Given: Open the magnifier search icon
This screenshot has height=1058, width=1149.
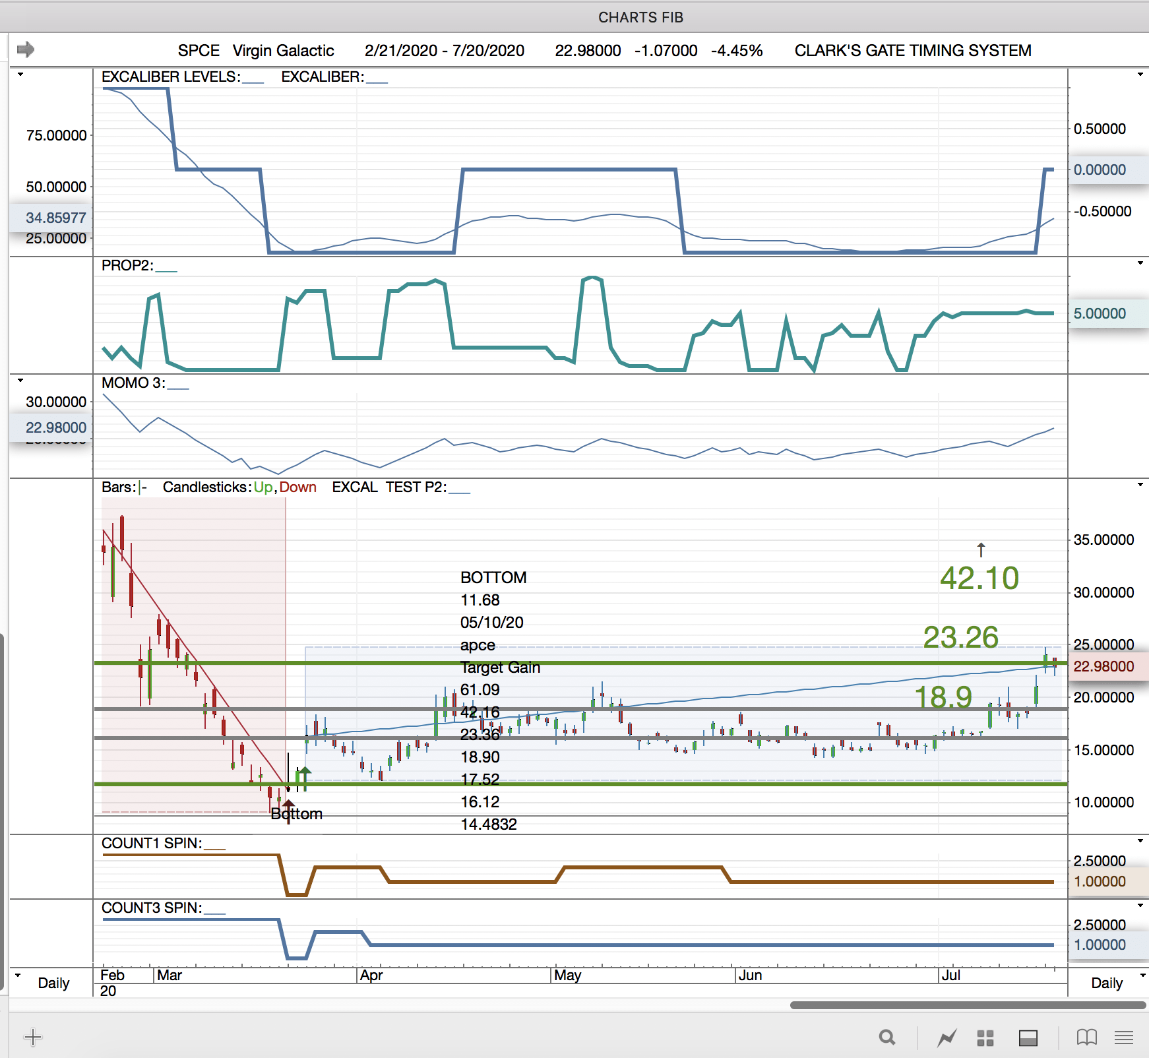Looking at the screenshot, I should coord(887,1038).
